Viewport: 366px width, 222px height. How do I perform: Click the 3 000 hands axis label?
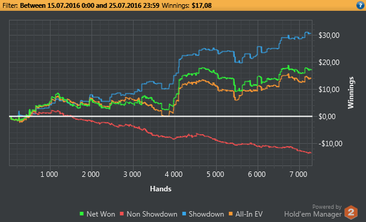(x=132, y=174)
